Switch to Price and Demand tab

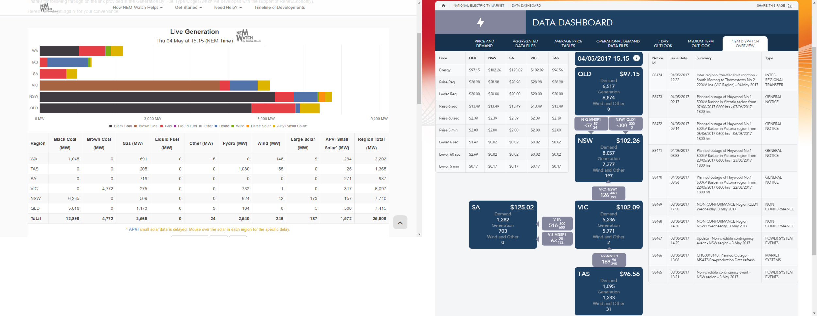point(484,43)
